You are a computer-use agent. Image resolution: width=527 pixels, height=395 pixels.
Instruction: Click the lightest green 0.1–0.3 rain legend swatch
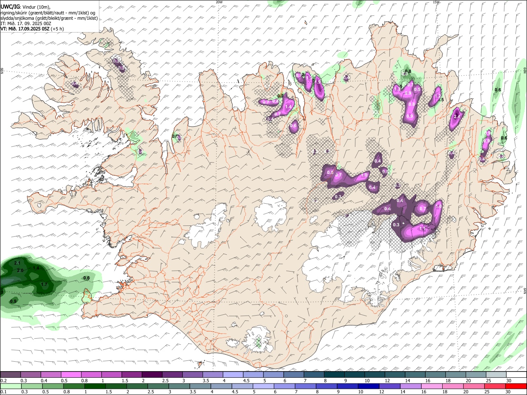point(11,386)
